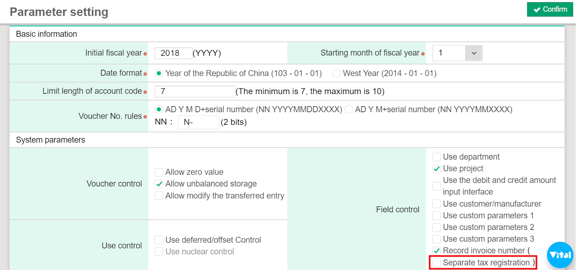Click the NN voucher prefix input field
Screen dimensions: 576x270
tap(198, 122)
